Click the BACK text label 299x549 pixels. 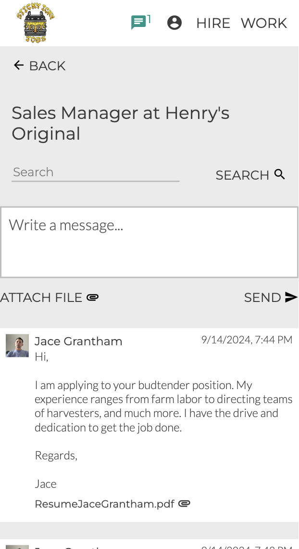click(47, 66)
